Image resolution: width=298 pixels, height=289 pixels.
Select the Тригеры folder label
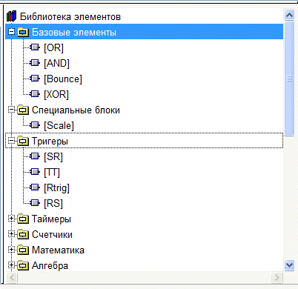pyautogui.click(x=50, y=142)
